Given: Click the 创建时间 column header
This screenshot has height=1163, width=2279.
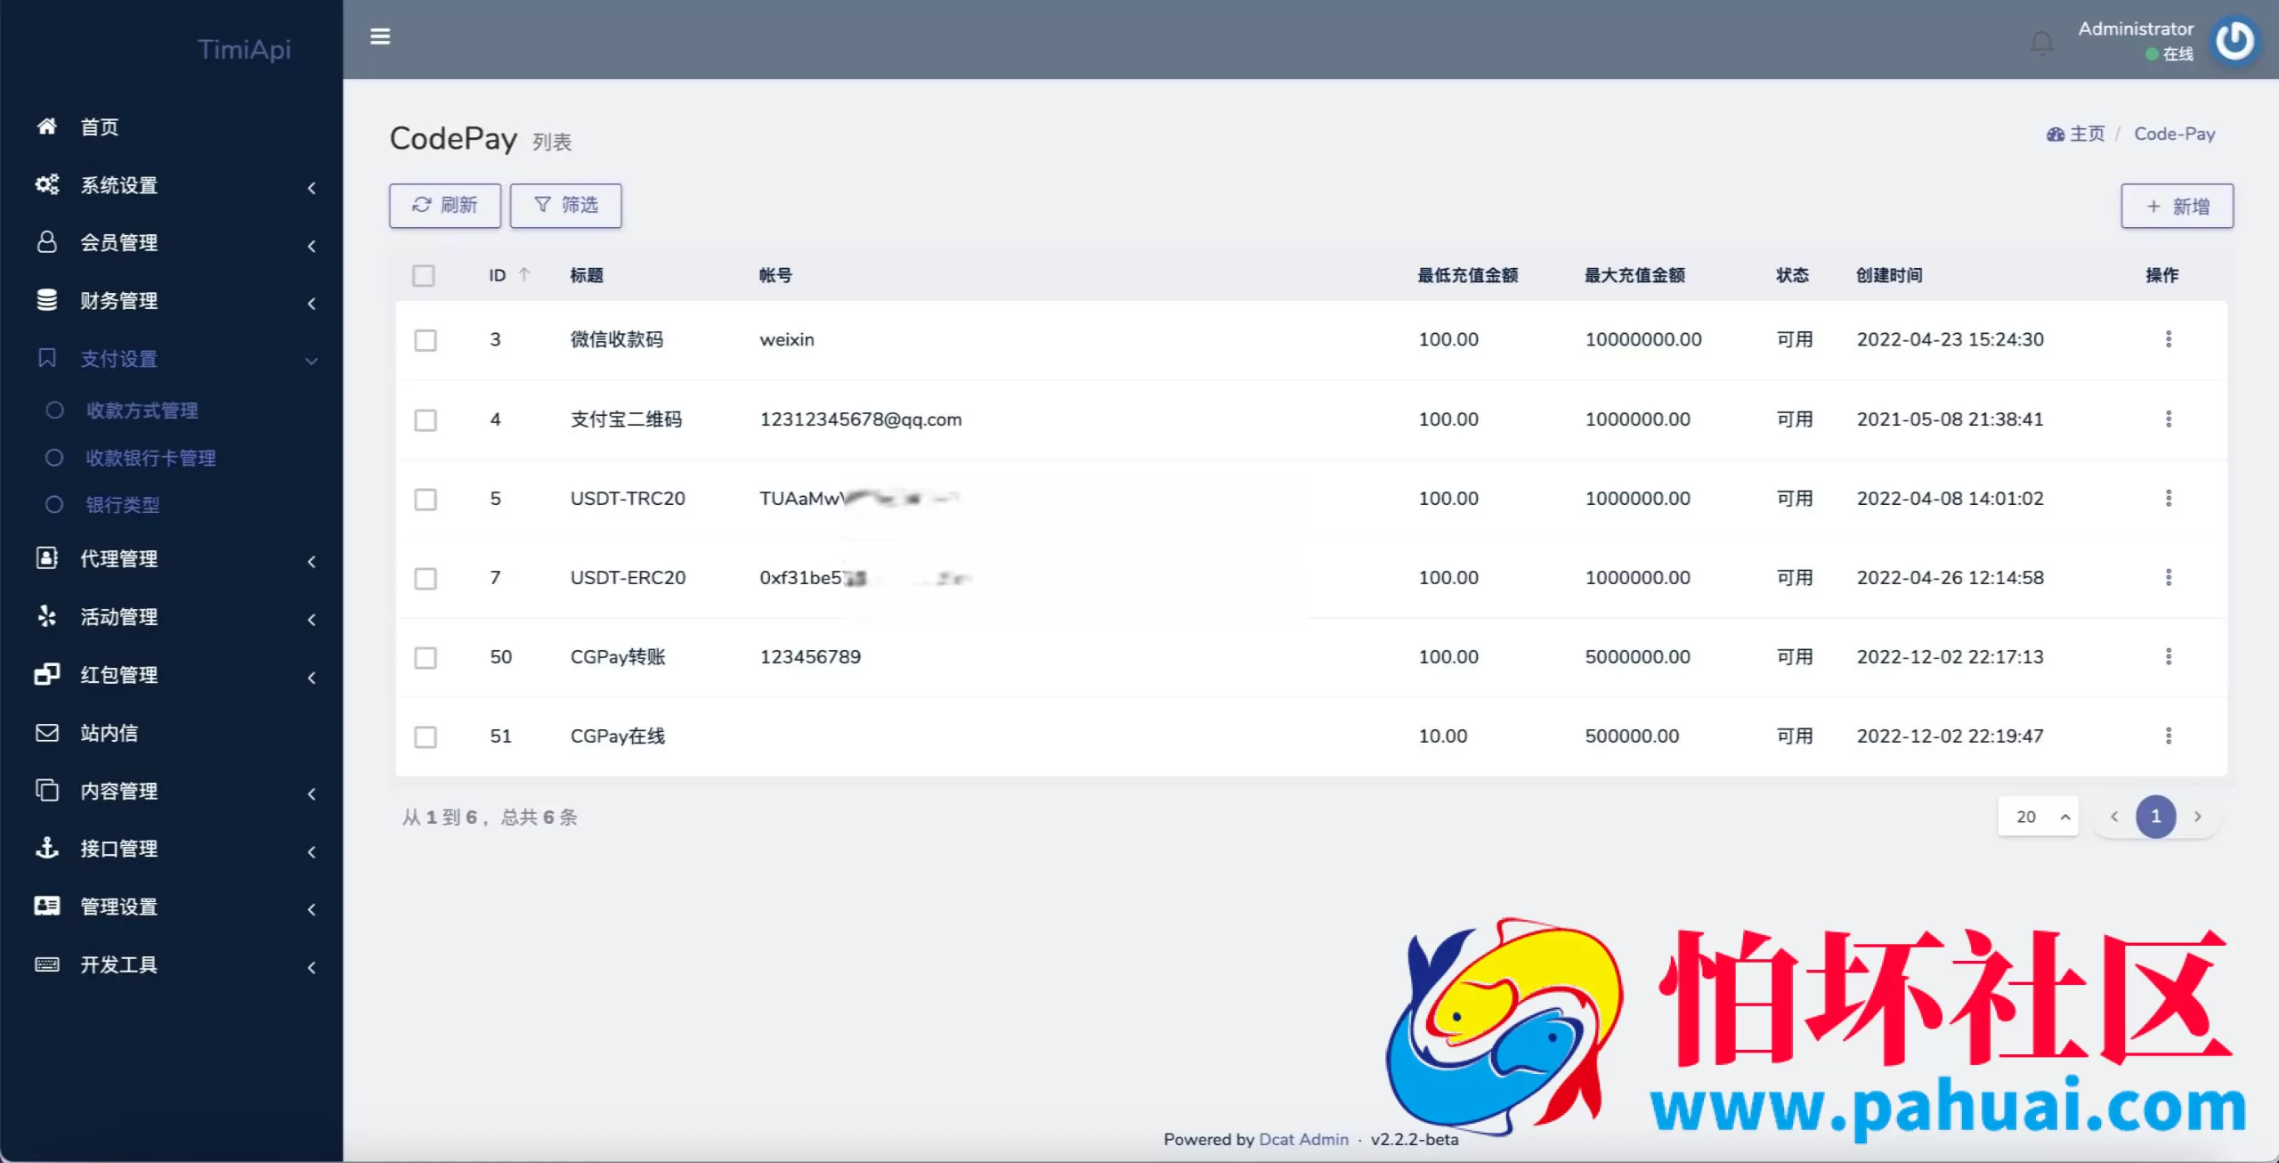Looking at the screenshot, I should [x=1889, y=275].
